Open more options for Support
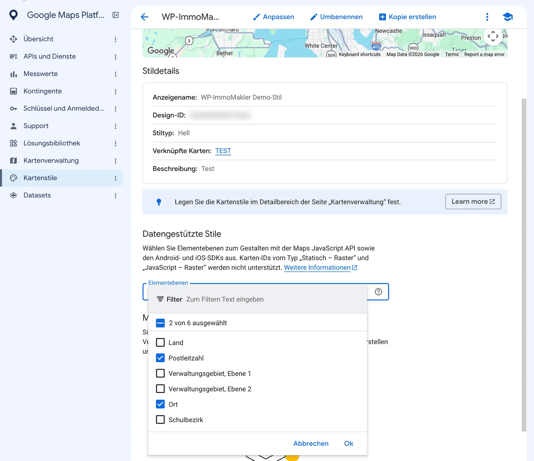Viewport: 534px width, 461px height. pyautogui.click(x=116, y=126)
